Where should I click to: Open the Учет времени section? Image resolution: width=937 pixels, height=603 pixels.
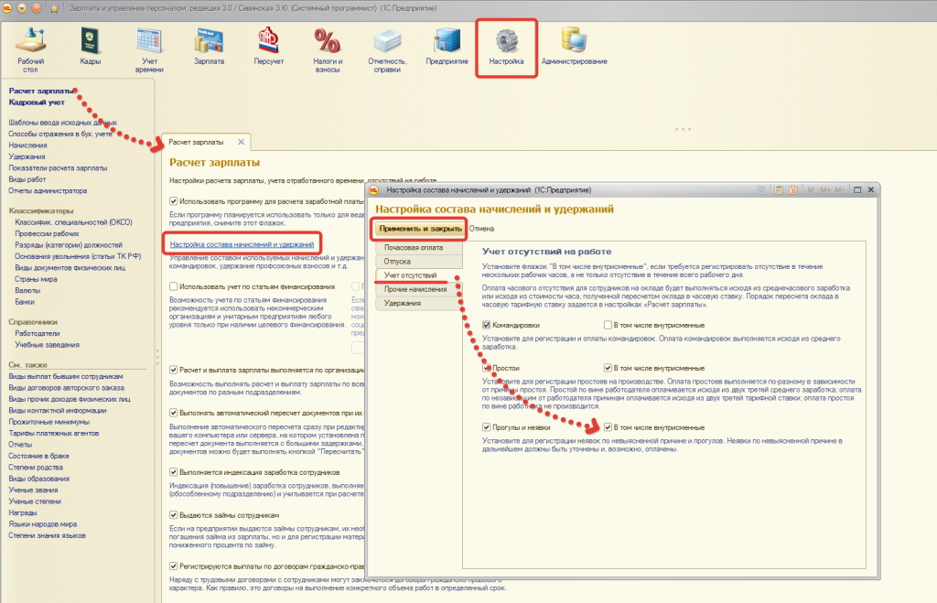pyautogui.click(x=149, y=50)
